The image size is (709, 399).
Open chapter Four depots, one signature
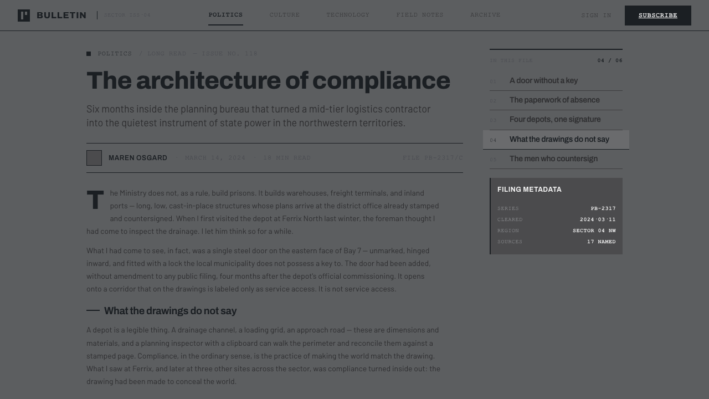tap(556, 120)
